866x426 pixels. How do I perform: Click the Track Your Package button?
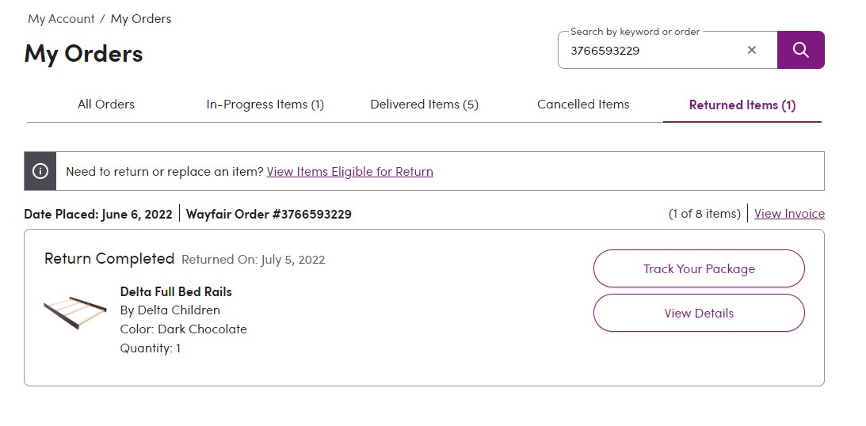pyautogui.click(x=699, y=268)
